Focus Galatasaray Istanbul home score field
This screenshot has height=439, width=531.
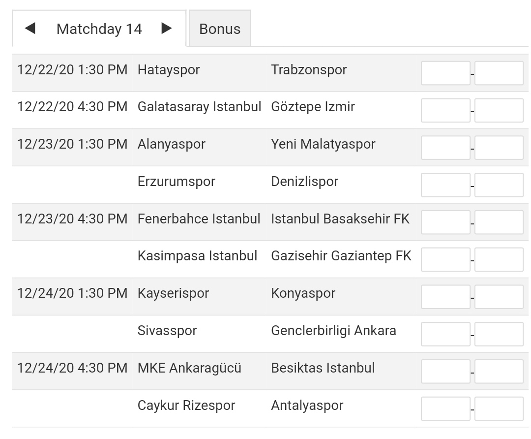click(445, 110)
